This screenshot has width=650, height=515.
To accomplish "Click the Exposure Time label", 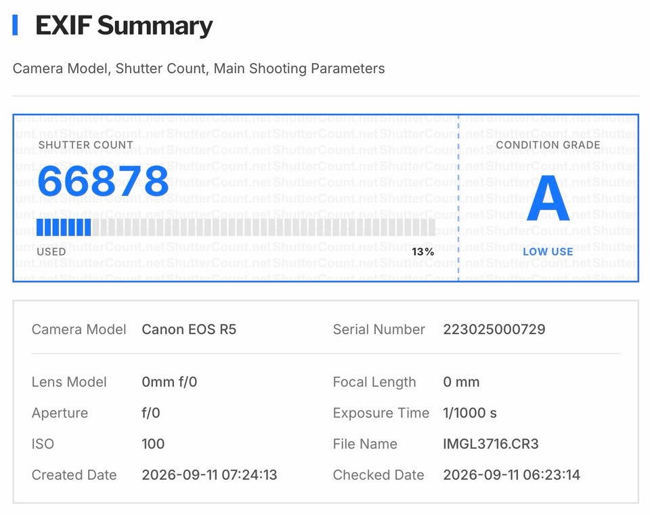I will [381, 413].
